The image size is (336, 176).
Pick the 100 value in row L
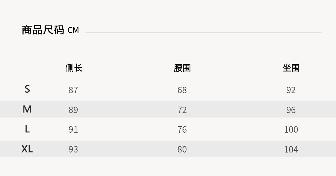click(x=291, y=130)
